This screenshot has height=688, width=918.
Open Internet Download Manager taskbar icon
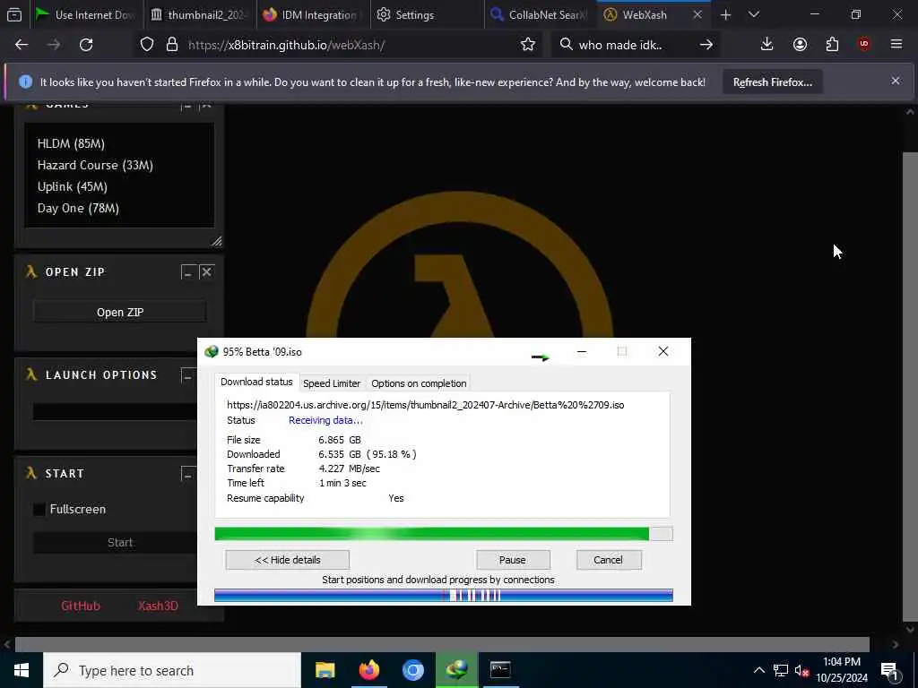[x=456, y=670]
